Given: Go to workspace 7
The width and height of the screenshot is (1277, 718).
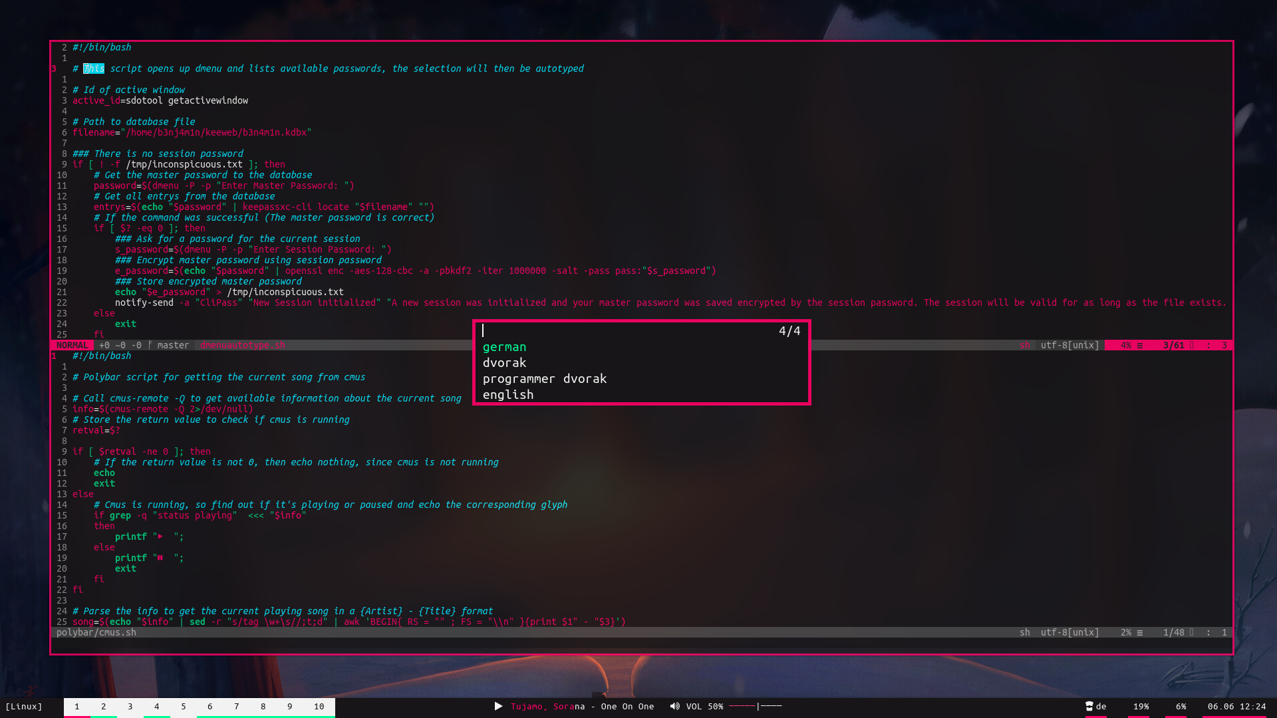Looking at the screenshot, I should pyautogui.click(x=237, y=706).
